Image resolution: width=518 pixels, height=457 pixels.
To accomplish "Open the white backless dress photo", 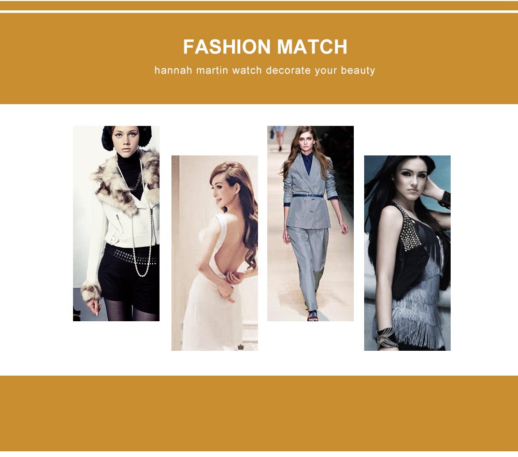I will tap(215, 253).
